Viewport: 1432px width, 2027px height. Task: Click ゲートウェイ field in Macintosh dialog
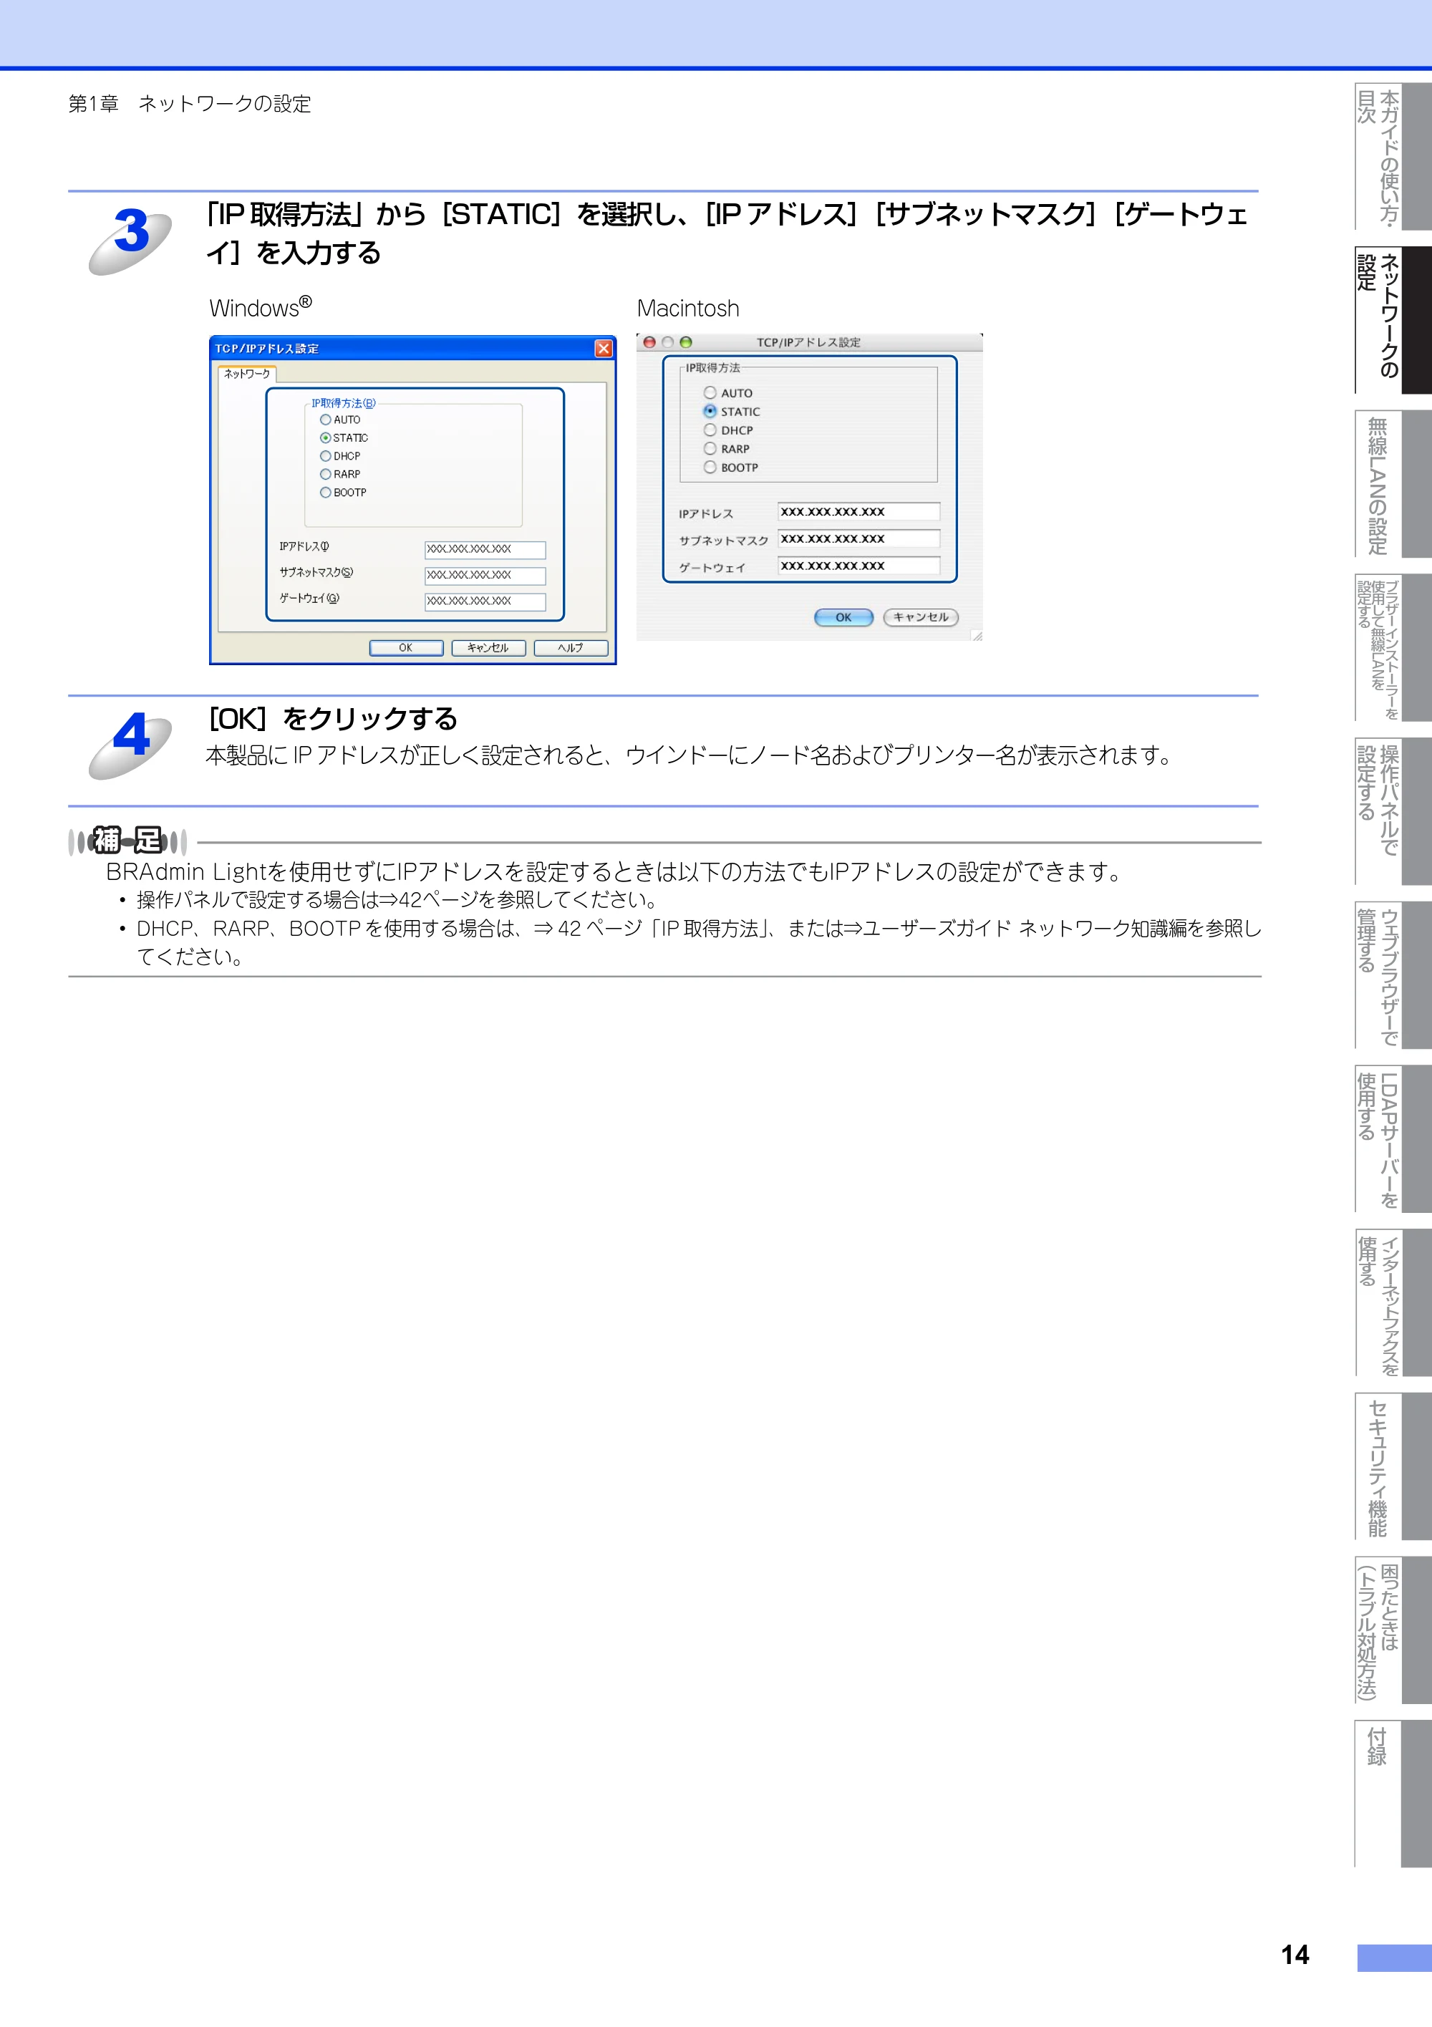[859, 566]
